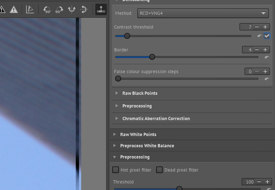The width and height of the screenshot is (275, 190).
Task: Click the minus button for False colour suppression
Action: point(257,71)
